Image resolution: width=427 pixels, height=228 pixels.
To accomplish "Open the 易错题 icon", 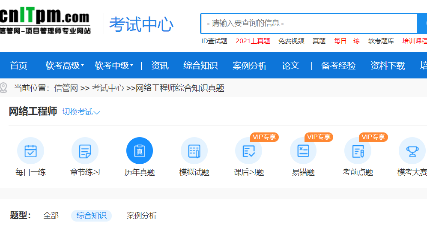I will click(x=303, y=151).
